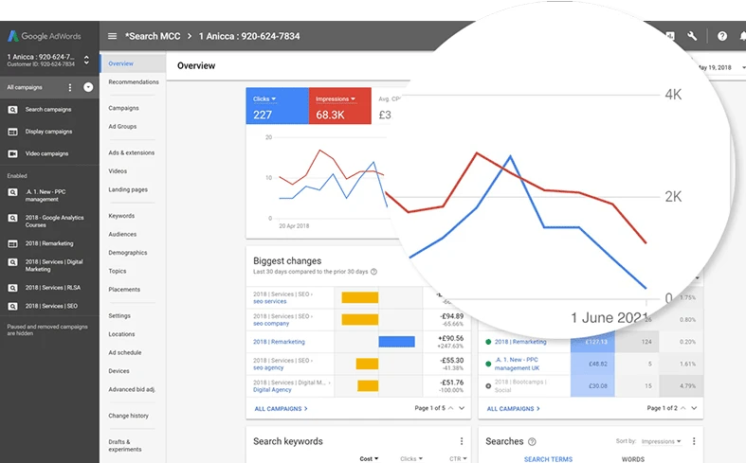Open the Searches help icon
The height and width of the screenshot is (463, 746).
coord(532,441)
